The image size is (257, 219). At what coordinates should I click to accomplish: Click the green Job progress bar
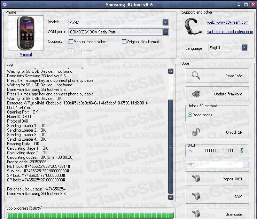90,215
